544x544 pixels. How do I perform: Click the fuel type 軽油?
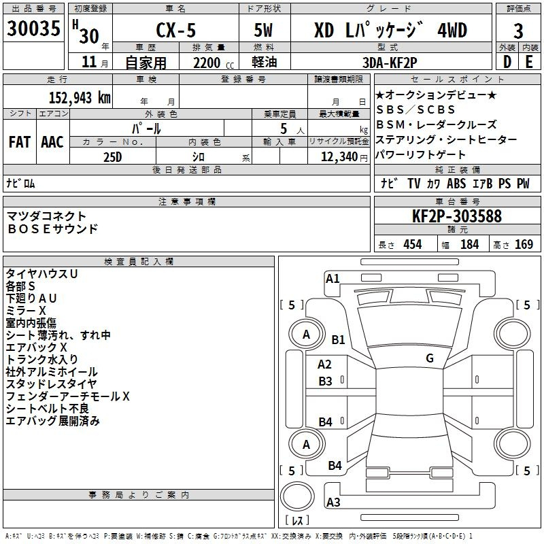coord(265,62)
